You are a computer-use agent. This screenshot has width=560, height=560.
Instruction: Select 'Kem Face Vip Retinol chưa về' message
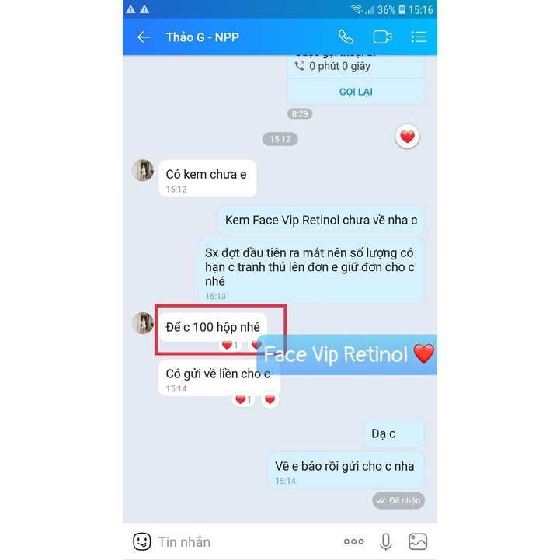click(x=321, y=220)
